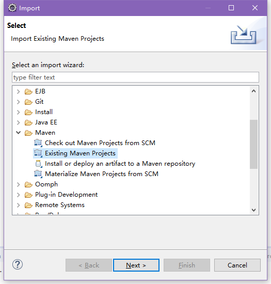Expand the Install category
This screenshot has width=271, height=284.
(18, 112)
